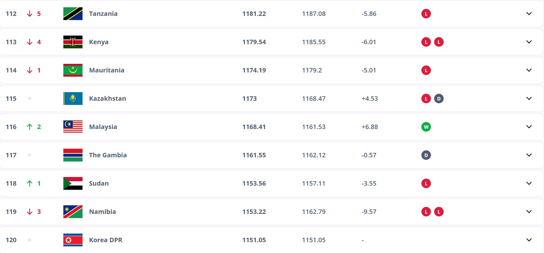Image resolution: width=544 pixels, height=253 pixels.
Task: Click the Malaysia flag icon
Action: pos(73,127)
